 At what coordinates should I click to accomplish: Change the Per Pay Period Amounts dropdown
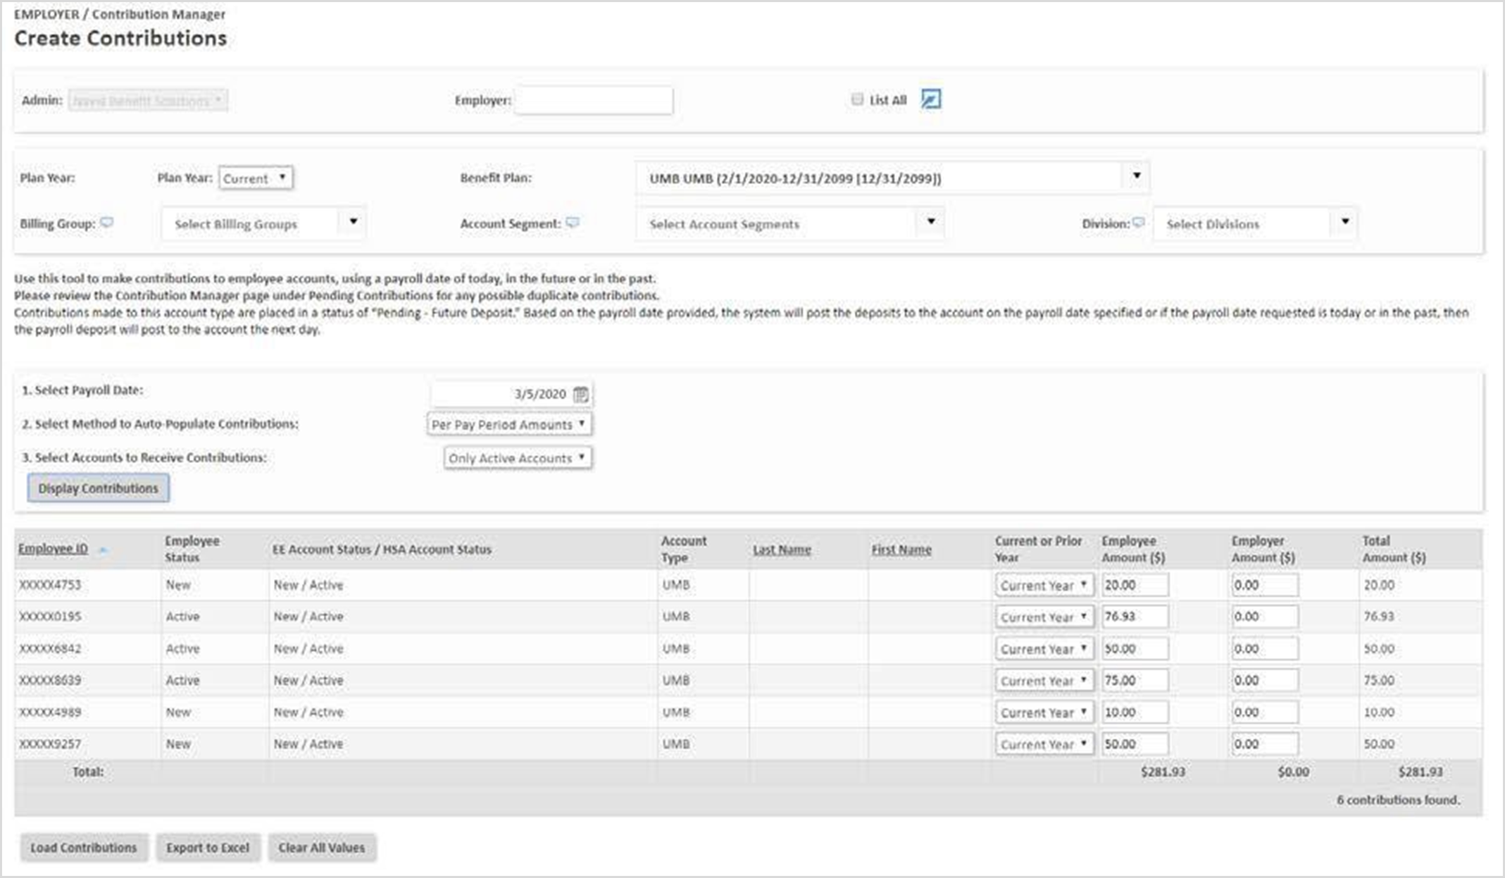point(509,425)
